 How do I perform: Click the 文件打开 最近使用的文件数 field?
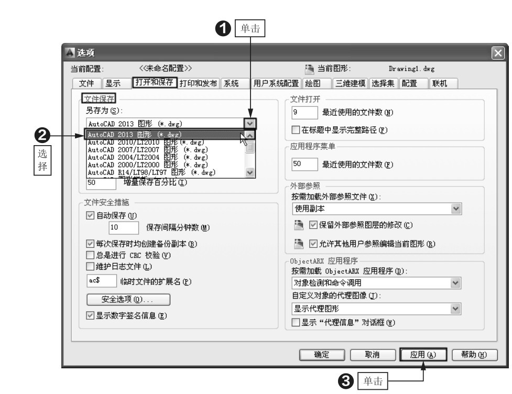pos(304,113)
